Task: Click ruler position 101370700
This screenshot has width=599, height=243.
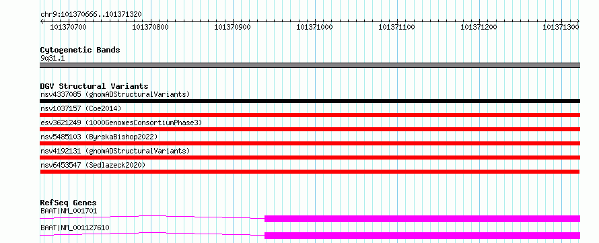Action: pos(69,27)
